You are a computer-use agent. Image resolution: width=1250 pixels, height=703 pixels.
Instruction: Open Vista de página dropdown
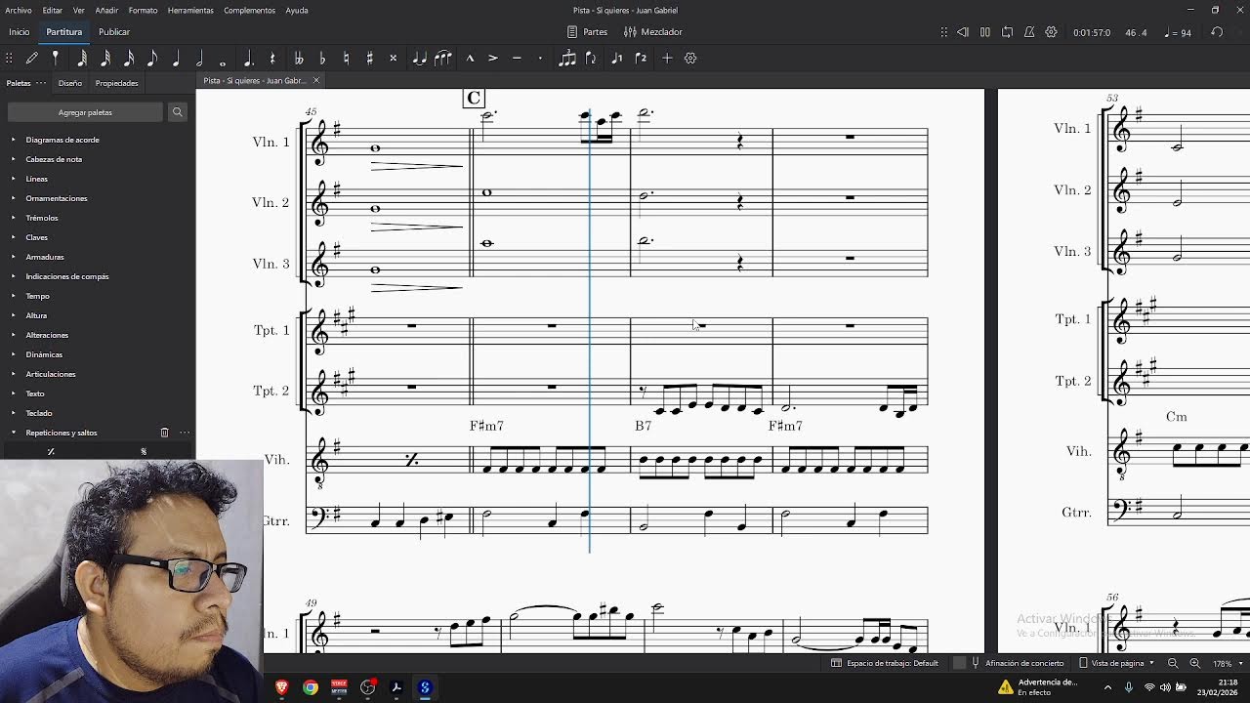click(x=1117, y=663)
